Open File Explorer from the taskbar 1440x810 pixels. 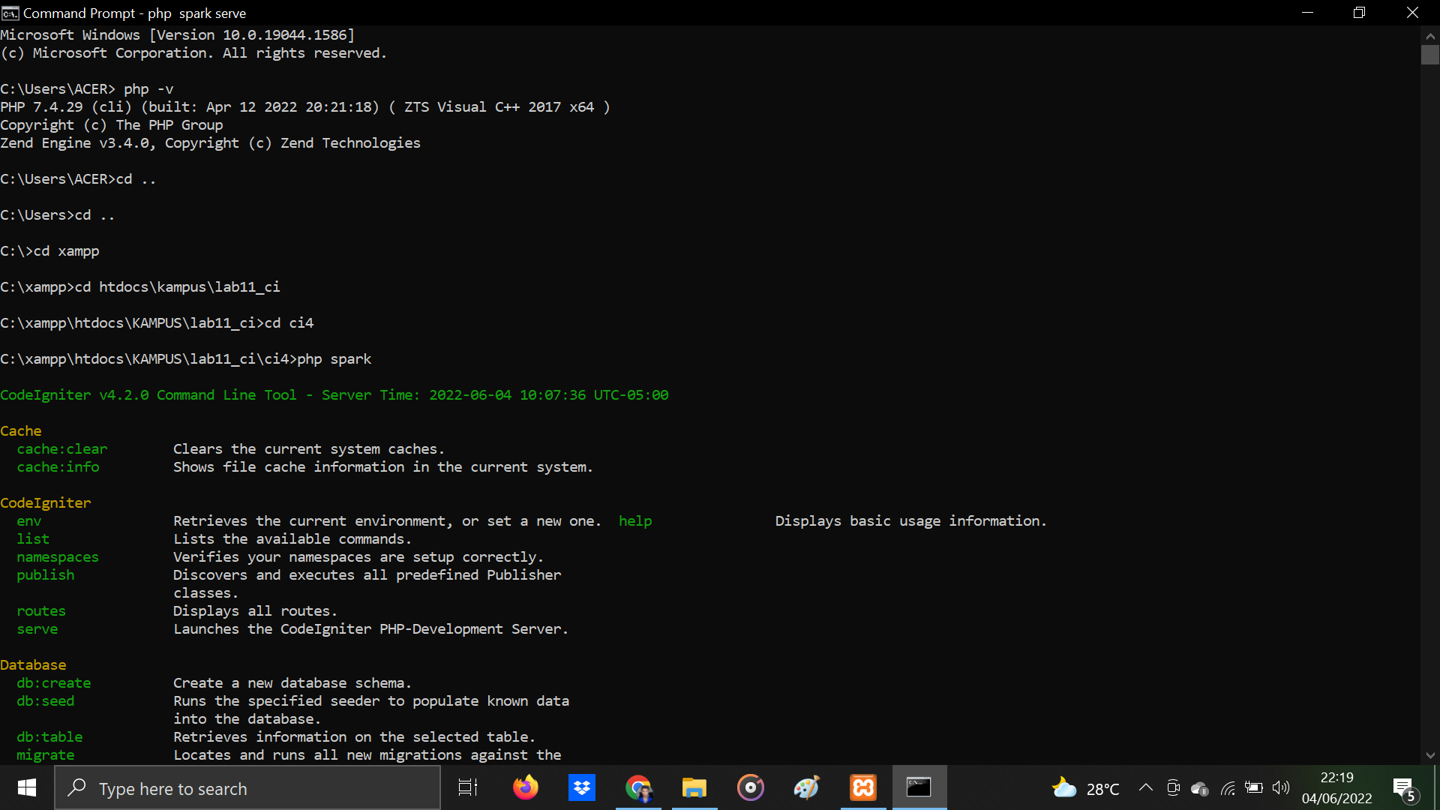[694, 787]
